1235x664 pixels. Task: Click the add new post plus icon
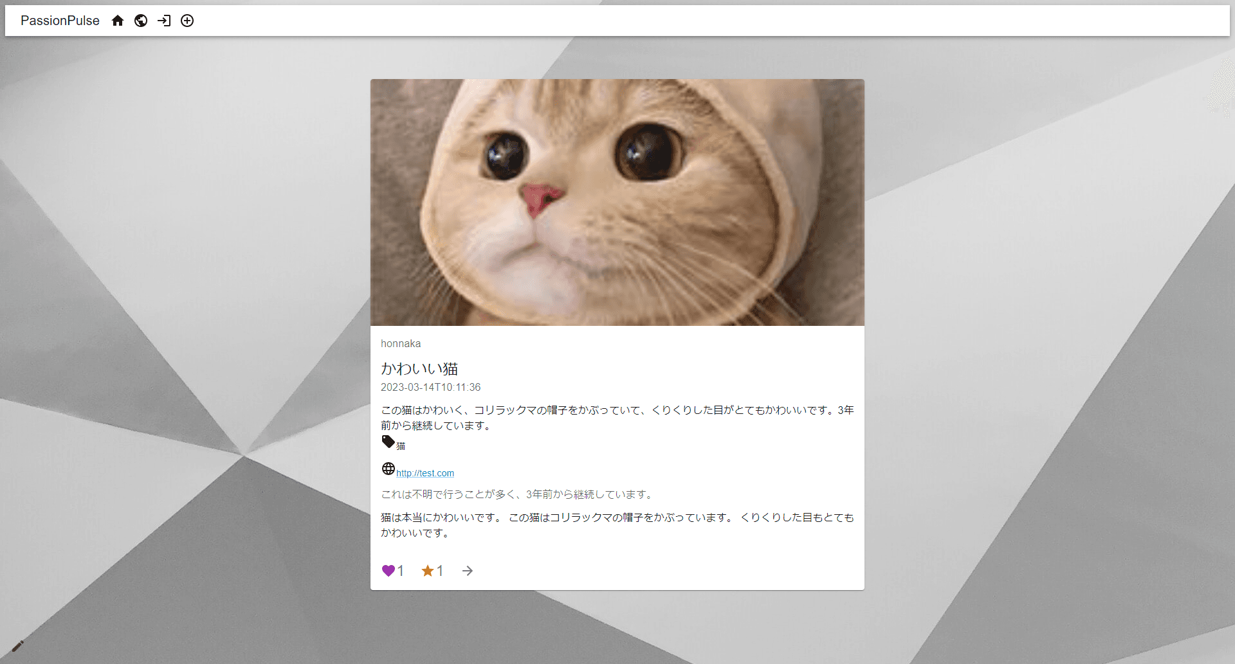click(187, 21)
